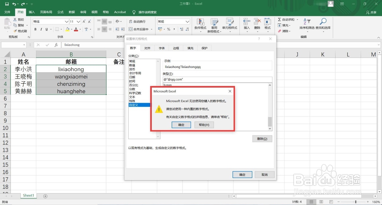Image resolution: width=382 pixels, height=205 pixels.
Task: Expand the Name Box dropdown
Action: pos(24,45)
